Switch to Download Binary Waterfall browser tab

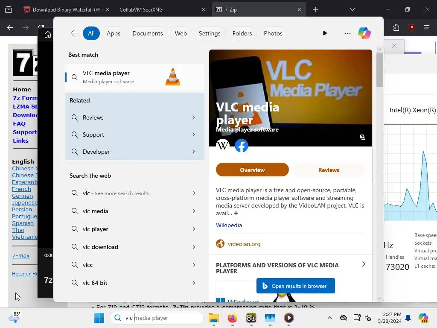point(67,9)
